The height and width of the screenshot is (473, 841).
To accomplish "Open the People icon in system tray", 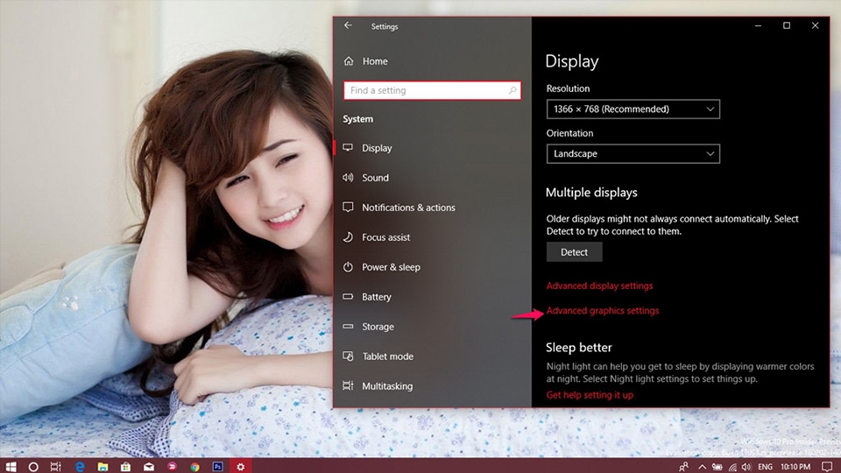I will coord(684,467).
